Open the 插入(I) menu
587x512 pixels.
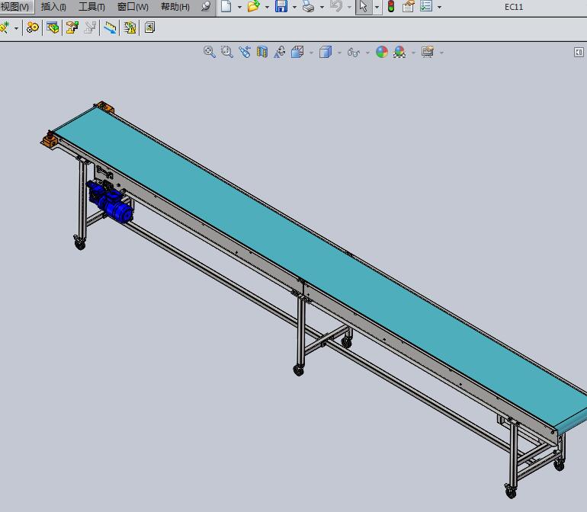(53, 7)
